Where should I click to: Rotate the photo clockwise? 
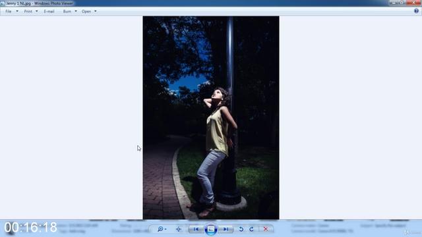tap(251, 229)
